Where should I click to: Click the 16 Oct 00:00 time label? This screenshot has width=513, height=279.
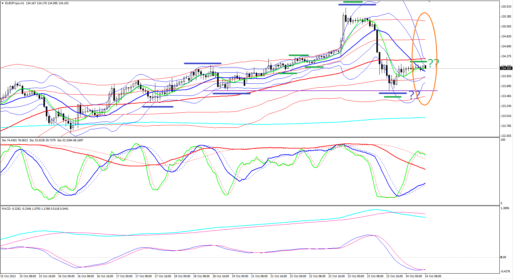coord(66,276)
